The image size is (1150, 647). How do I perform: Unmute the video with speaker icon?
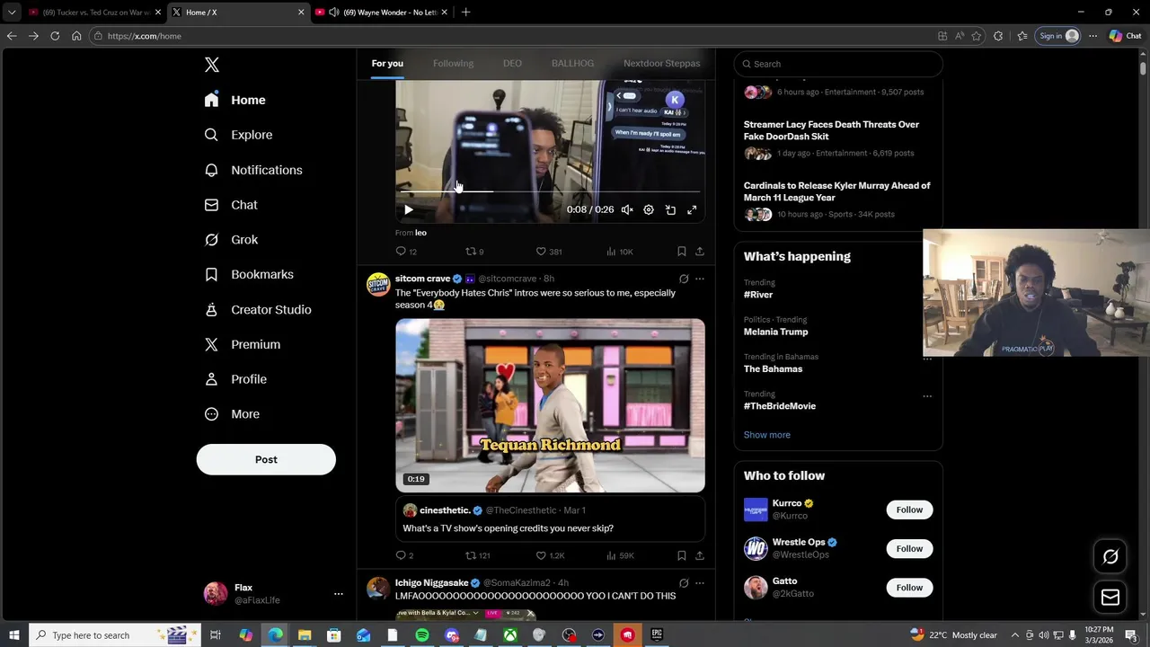(627, 209)
